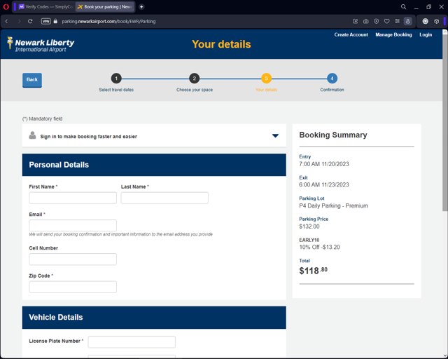The width and height of the screenshot is (448, 359).
Task: Open a new browser tab
Action: (141, 7)
